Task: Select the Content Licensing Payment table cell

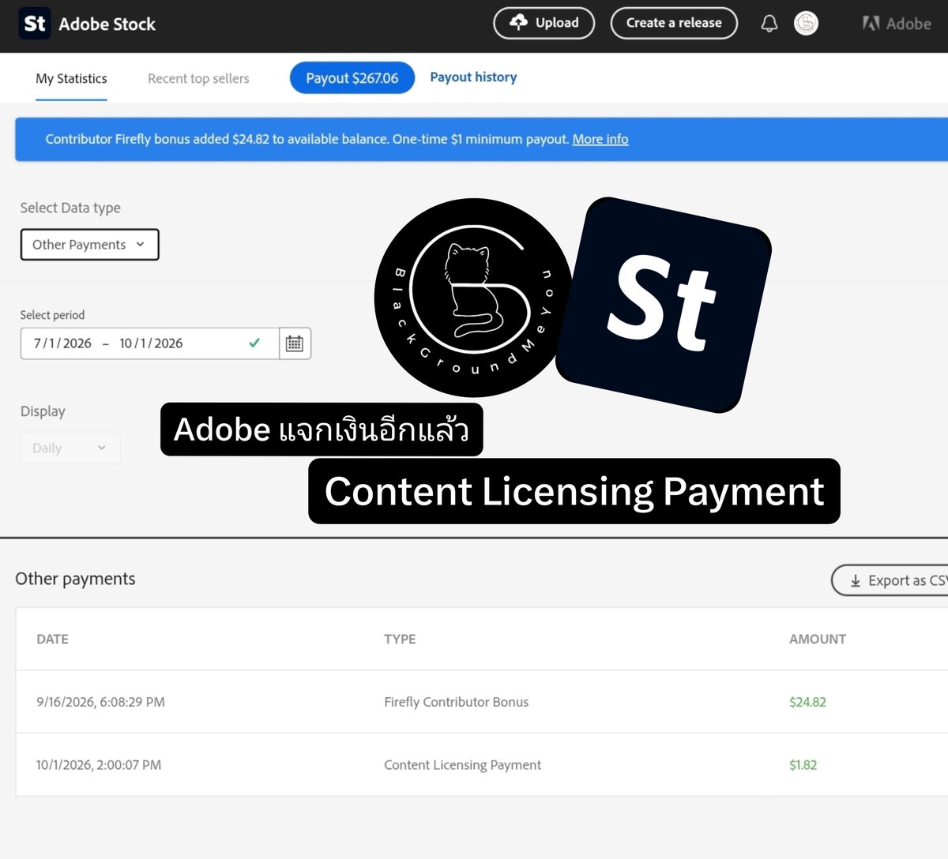Action: click(x=463, y=765)
